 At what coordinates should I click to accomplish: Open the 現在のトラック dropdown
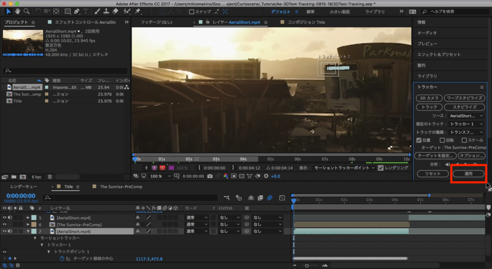(x=466, y=124)
